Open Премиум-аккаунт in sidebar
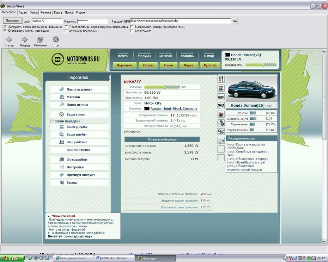Screen dimensions: 328x262 79,175
